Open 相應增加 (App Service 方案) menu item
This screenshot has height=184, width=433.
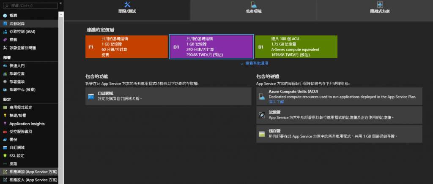point(29,172)
